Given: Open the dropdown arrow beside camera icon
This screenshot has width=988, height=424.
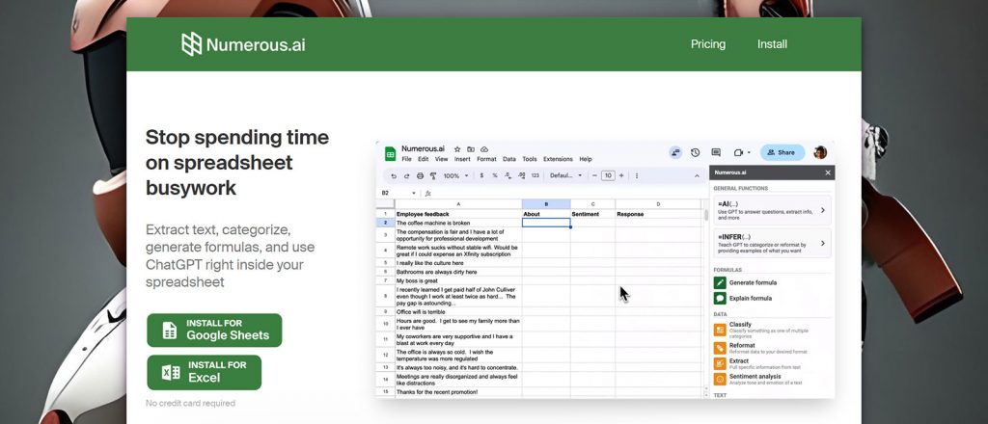Looking at the screenshot, I should point(749,152).
